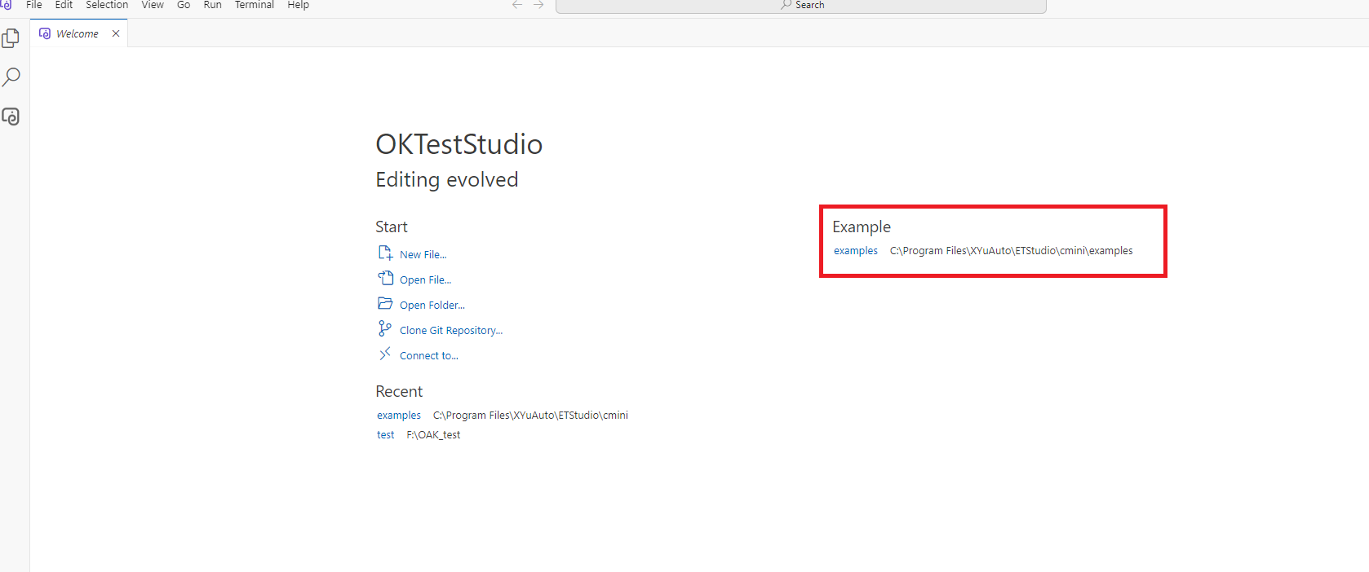The image size is (1369, 572).
Task: Click the Open Folder icon in Start
Action: coord(385,304)
